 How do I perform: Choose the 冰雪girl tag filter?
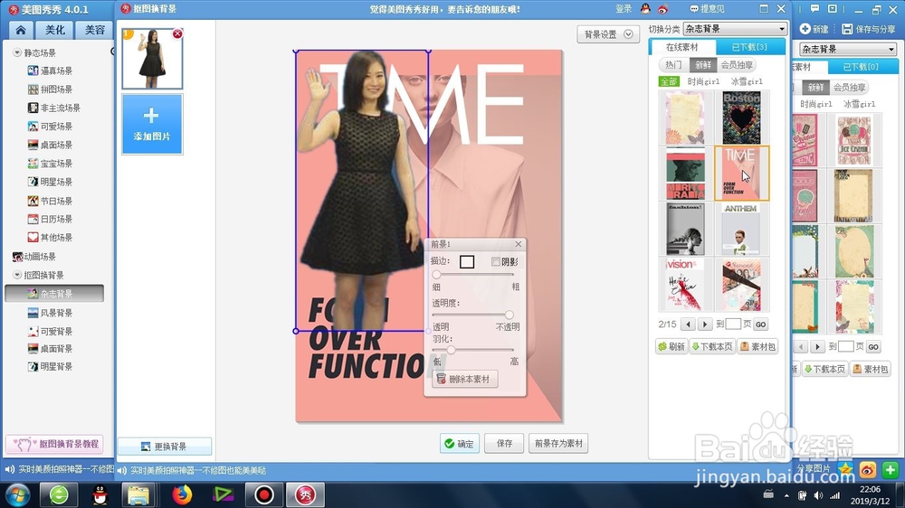(747, 81)
